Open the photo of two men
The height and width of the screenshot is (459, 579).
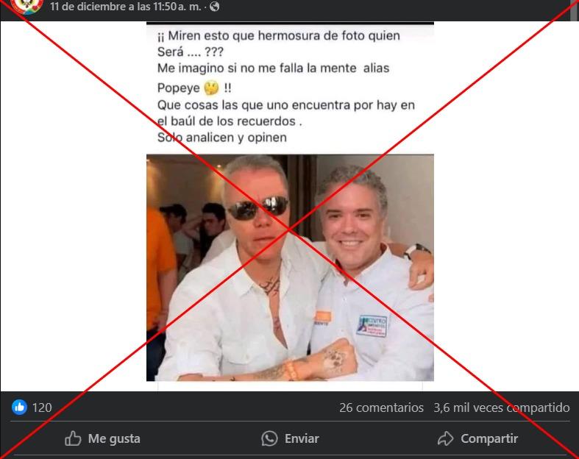click(290, 268)
